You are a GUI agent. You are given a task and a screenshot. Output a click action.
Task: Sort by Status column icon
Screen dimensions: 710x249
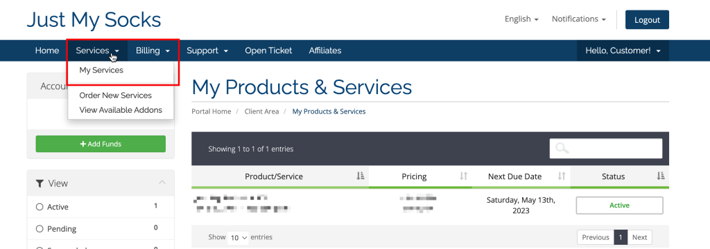pos(661,176)
